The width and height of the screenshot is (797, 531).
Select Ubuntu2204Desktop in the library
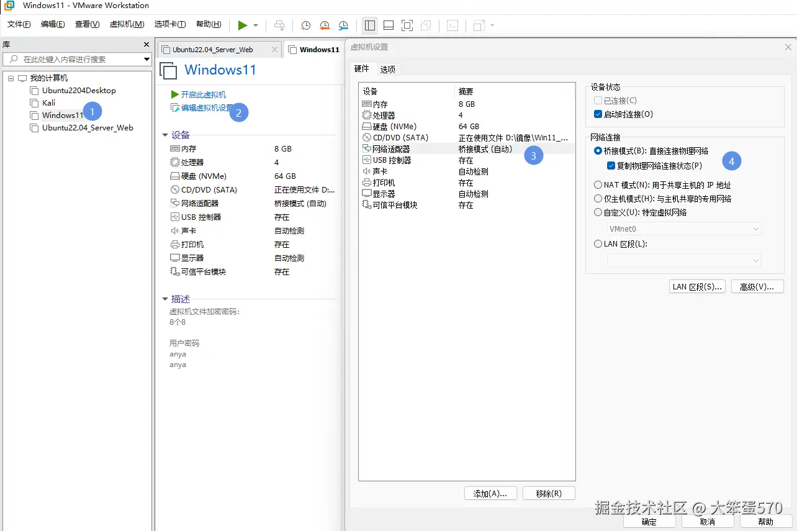coord(79,91)
